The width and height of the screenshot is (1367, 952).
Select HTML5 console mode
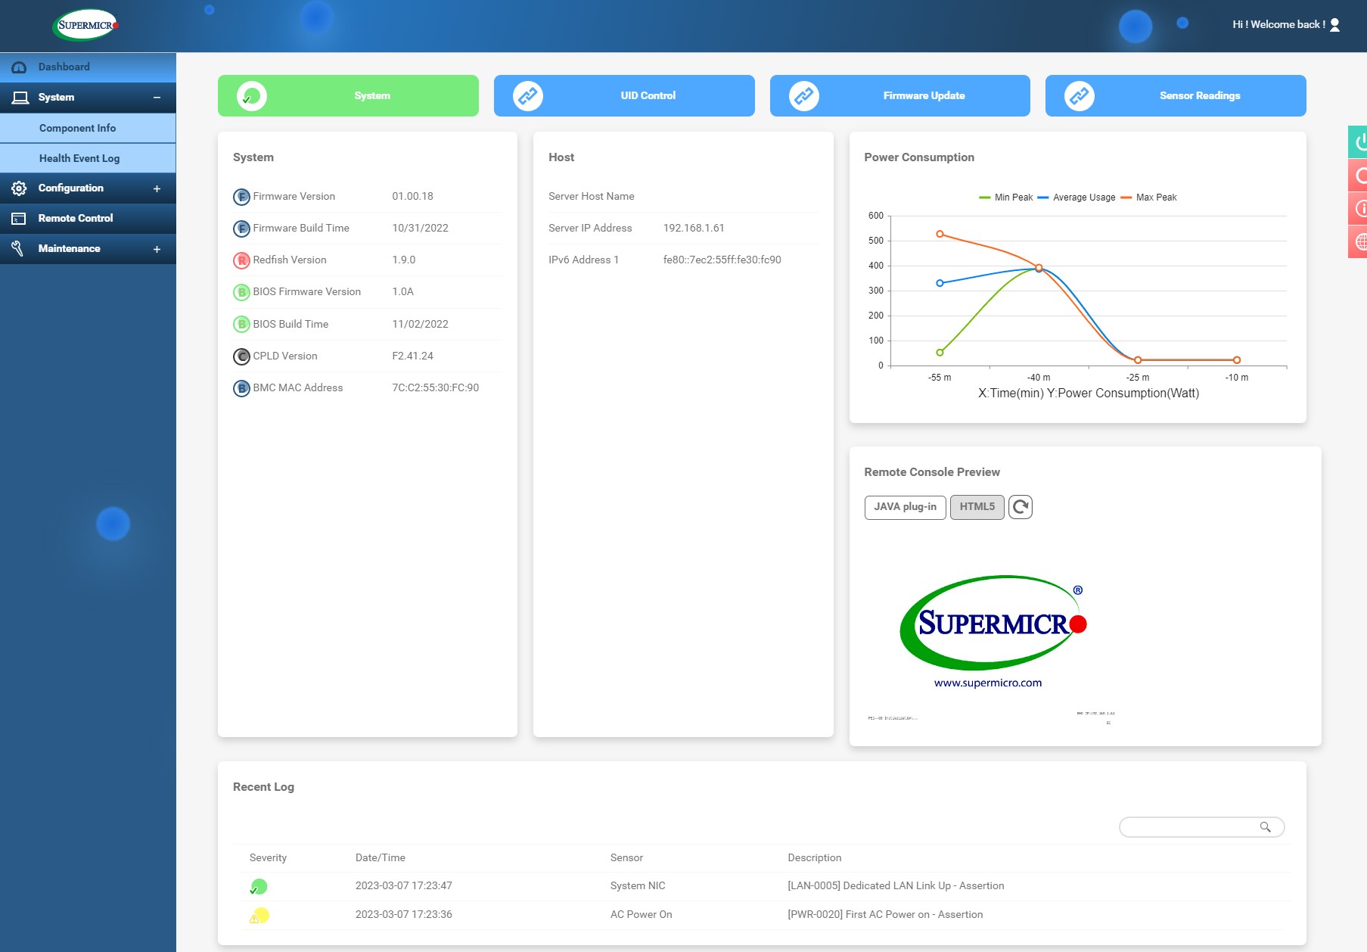click(977, 507)
